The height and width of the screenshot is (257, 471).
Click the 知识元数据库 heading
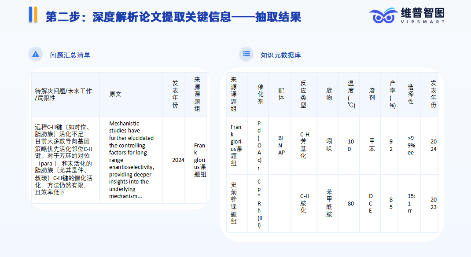point(281,55)
